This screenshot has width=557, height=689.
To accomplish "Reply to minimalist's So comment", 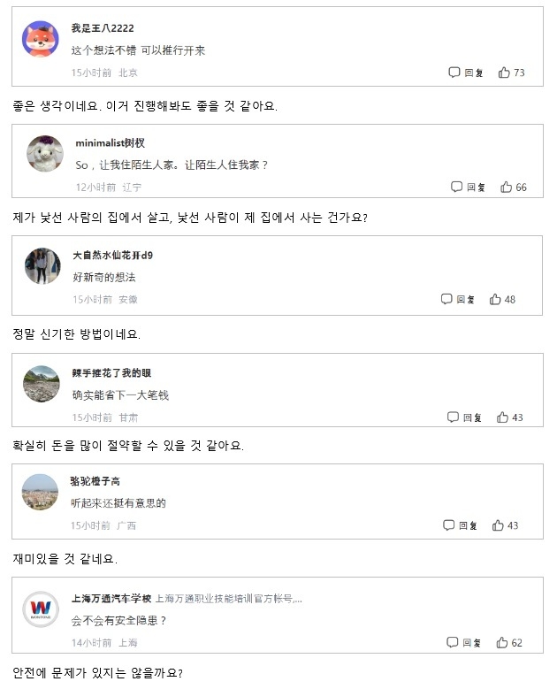I will pos(468,188).
